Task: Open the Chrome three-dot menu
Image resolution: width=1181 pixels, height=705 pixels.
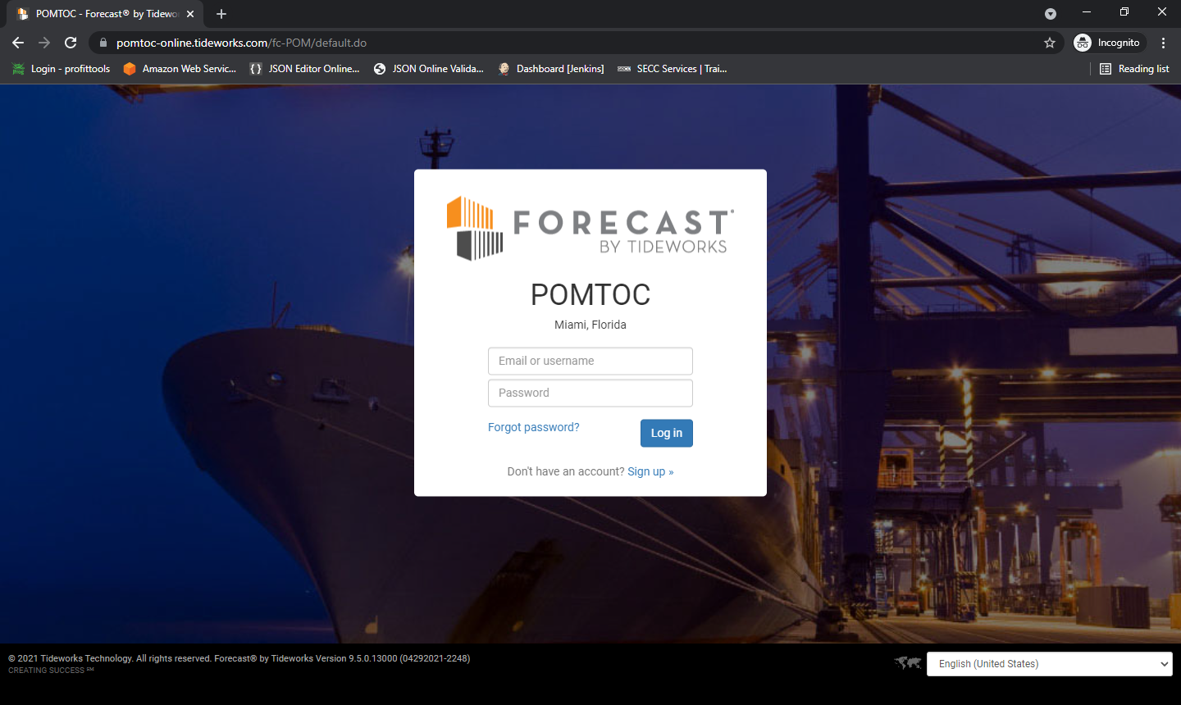Action: [x=1163, y=43]
